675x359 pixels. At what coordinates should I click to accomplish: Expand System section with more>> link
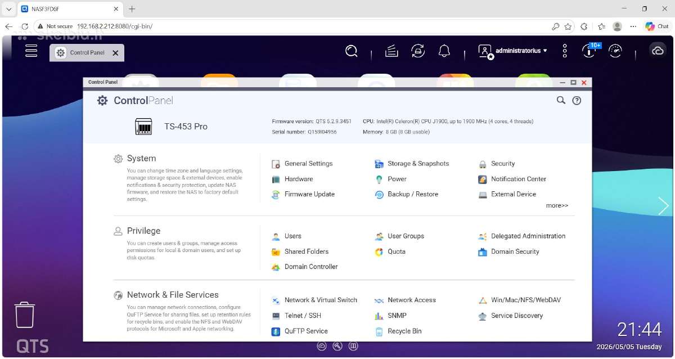click(x=557, y=205)
